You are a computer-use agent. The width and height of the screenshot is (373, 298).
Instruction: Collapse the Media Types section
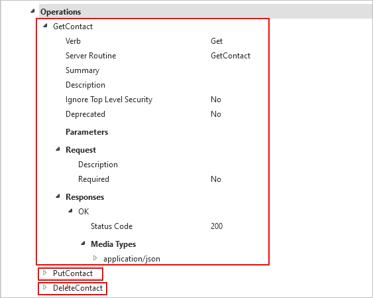pyautogui.click(x=83, y=244)
